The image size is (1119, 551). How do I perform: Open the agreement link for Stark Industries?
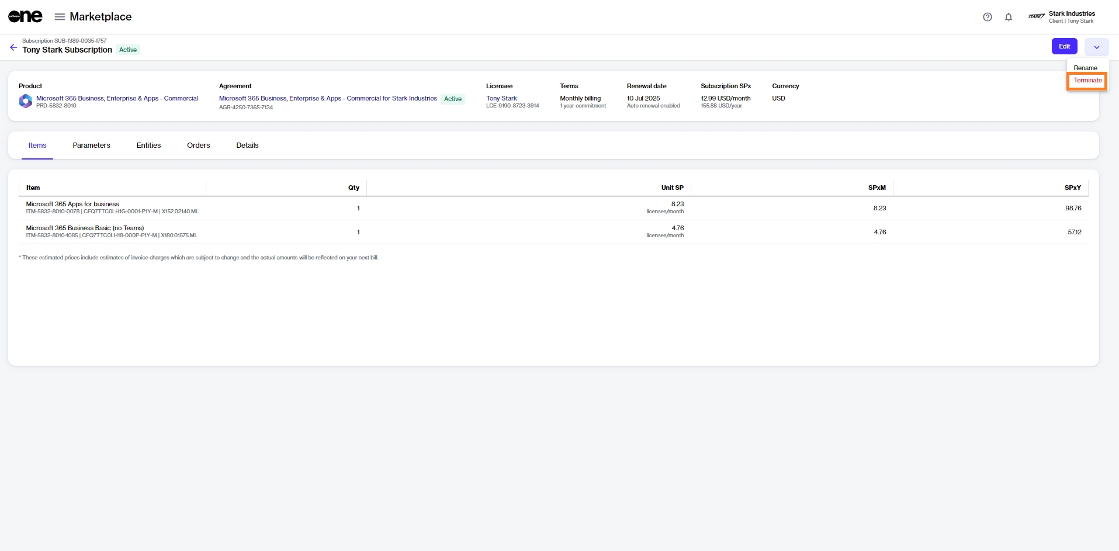pos(328,98)
